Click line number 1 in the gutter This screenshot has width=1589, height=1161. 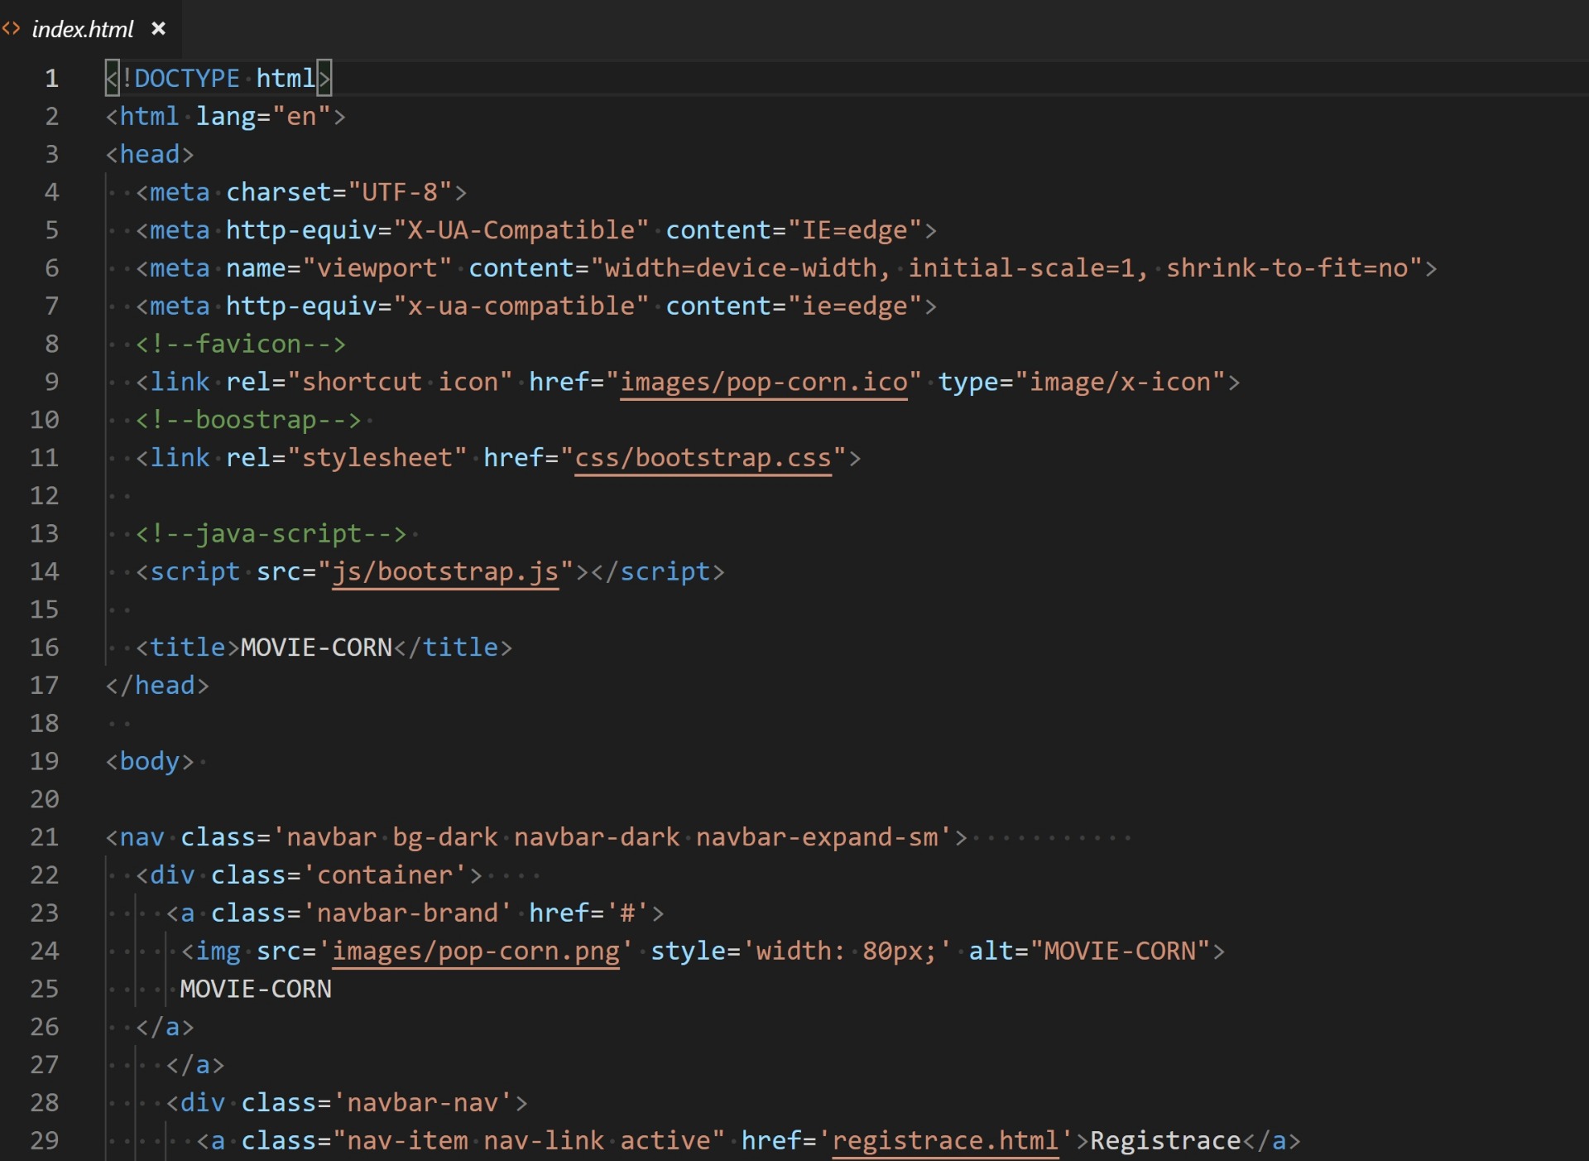point(51,79)
